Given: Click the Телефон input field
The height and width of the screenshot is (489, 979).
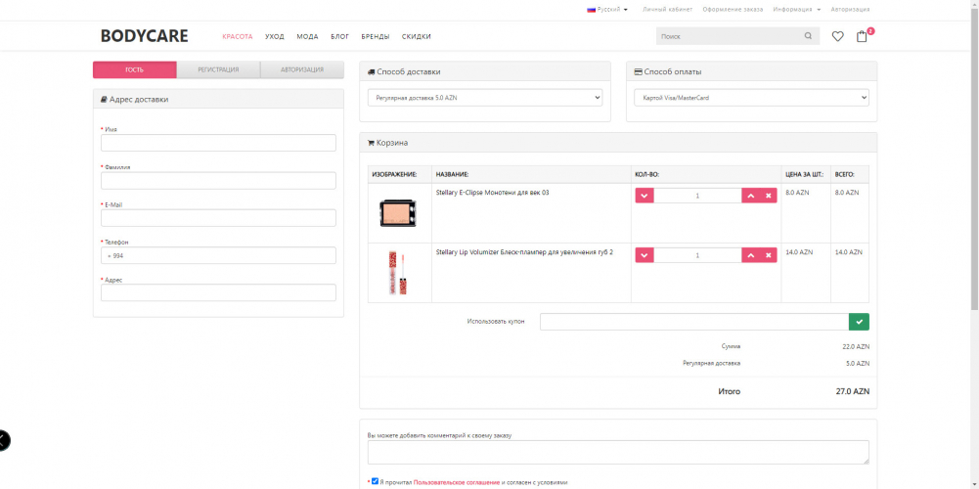Looking at the screenshot, I should coord(218,255).
